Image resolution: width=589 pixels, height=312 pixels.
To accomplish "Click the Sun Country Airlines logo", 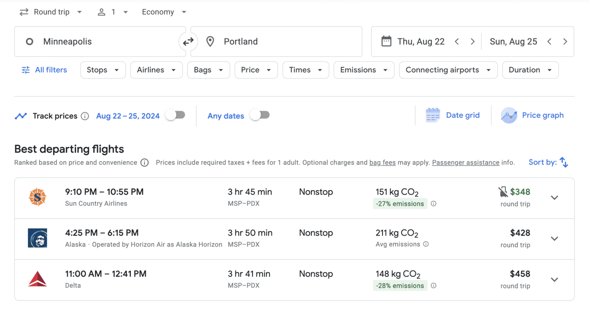I will [37, 198].
